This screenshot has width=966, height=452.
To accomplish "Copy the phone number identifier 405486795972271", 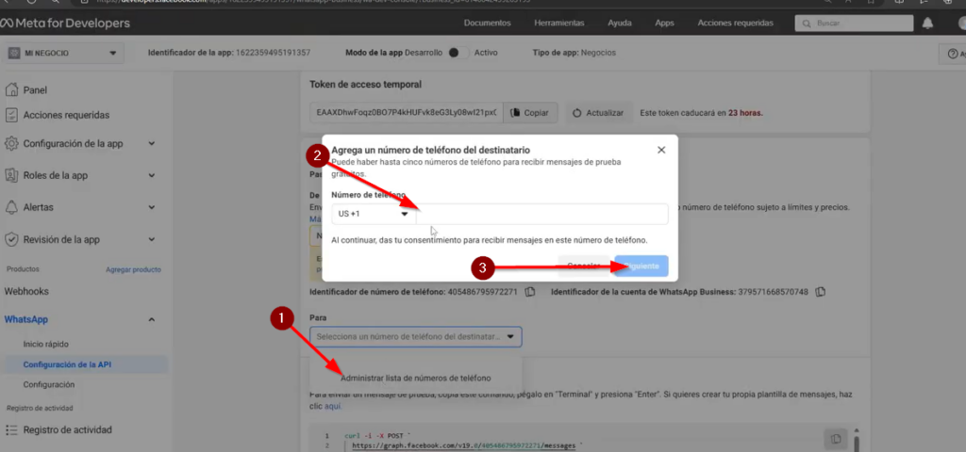I will pyautogui.click(x=530, y=292).
